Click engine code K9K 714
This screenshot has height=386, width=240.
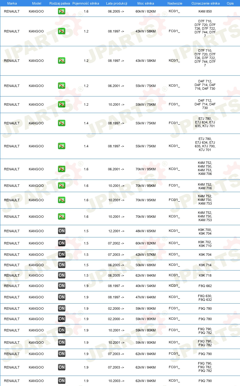[205, 265]
